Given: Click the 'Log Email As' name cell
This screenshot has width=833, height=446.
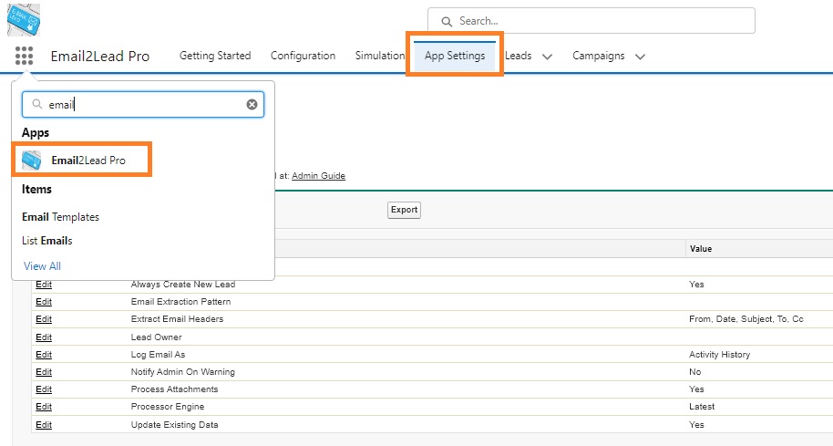Looking at the screenshot, I should [158, 355].
